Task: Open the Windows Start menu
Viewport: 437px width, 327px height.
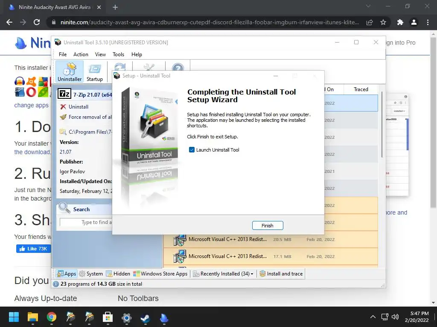Action: coord(14,317)
